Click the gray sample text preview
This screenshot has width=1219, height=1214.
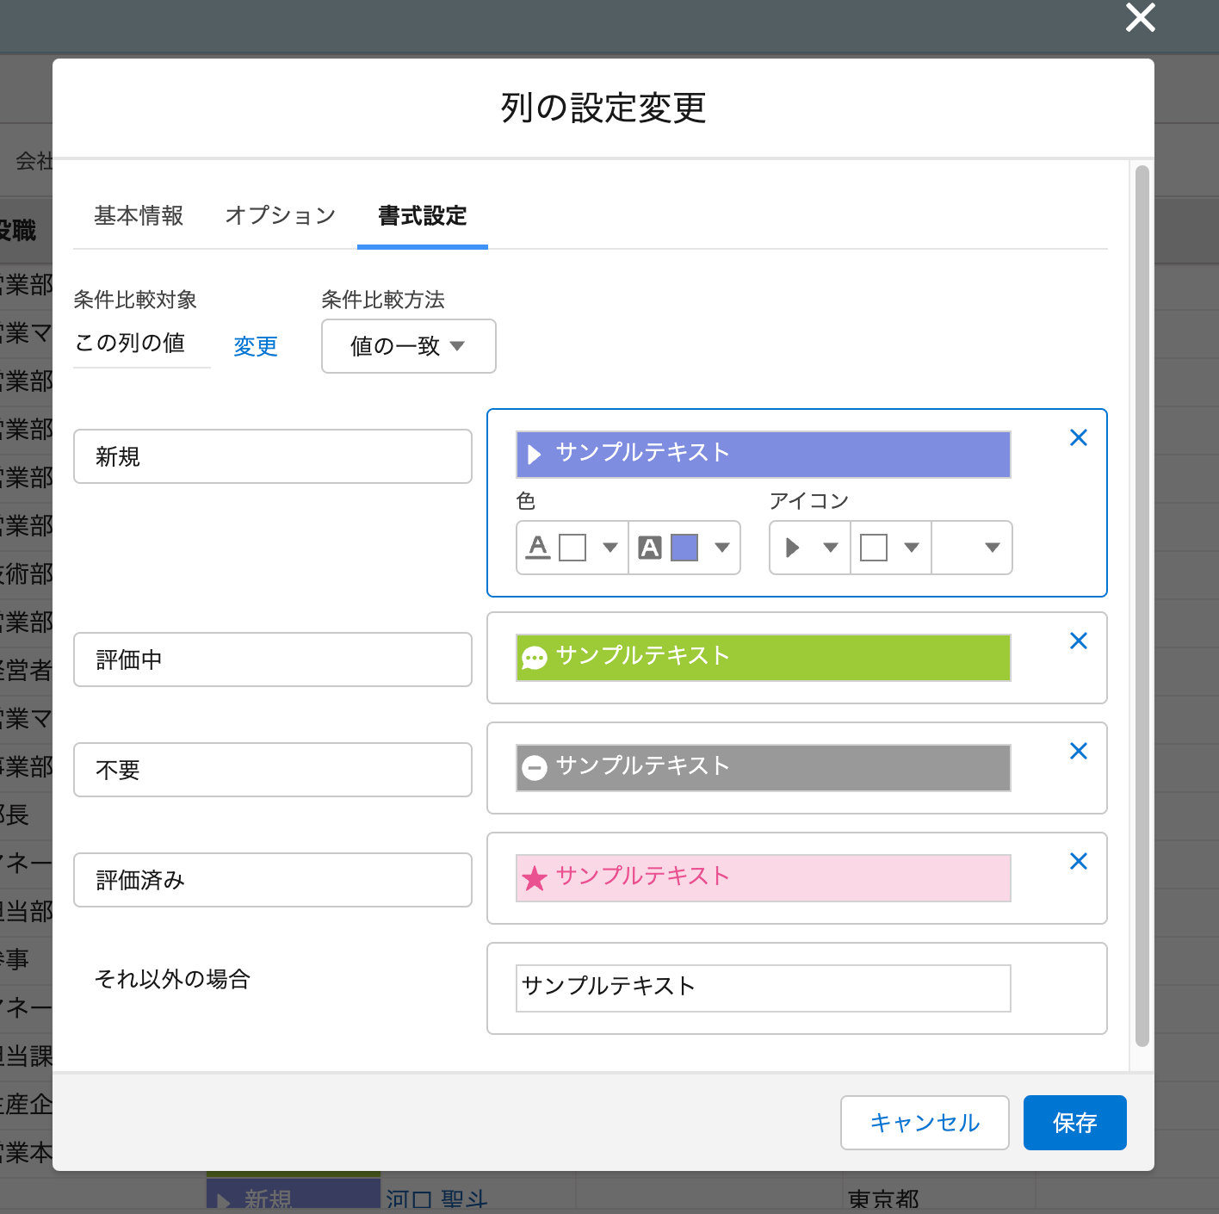click(764, 768)
